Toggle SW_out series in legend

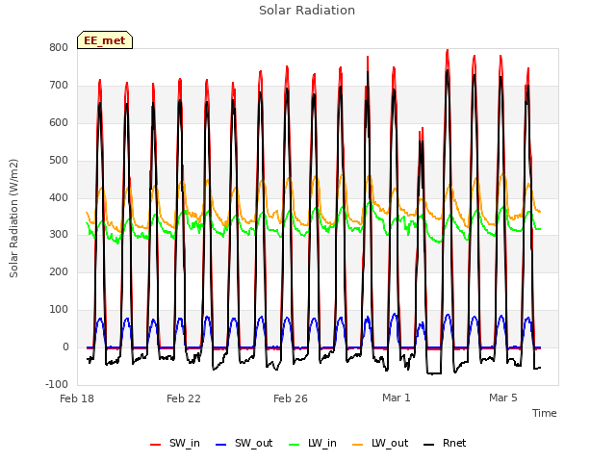(244, 444)
